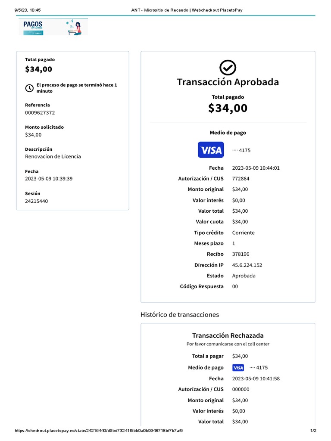
Task: Select the session number 24215440
Action: [37, 201]
